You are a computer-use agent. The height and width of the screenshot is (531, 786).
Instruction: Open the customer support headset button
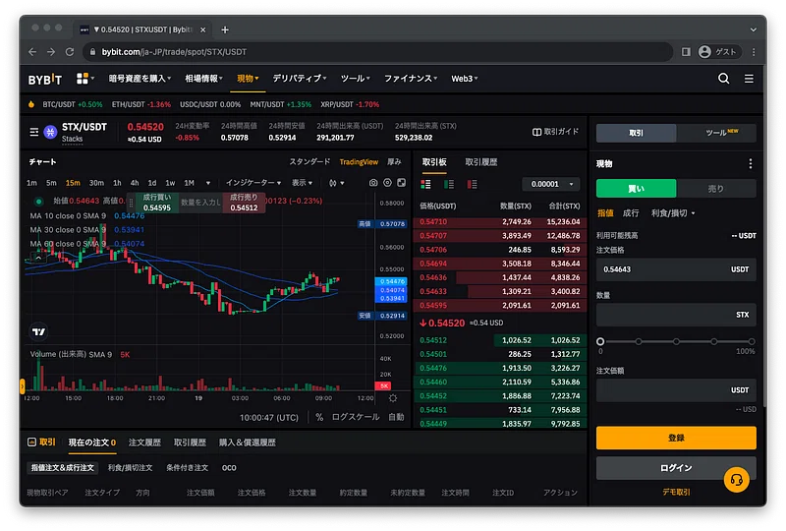pyautogui.click(x=736, y=480)
